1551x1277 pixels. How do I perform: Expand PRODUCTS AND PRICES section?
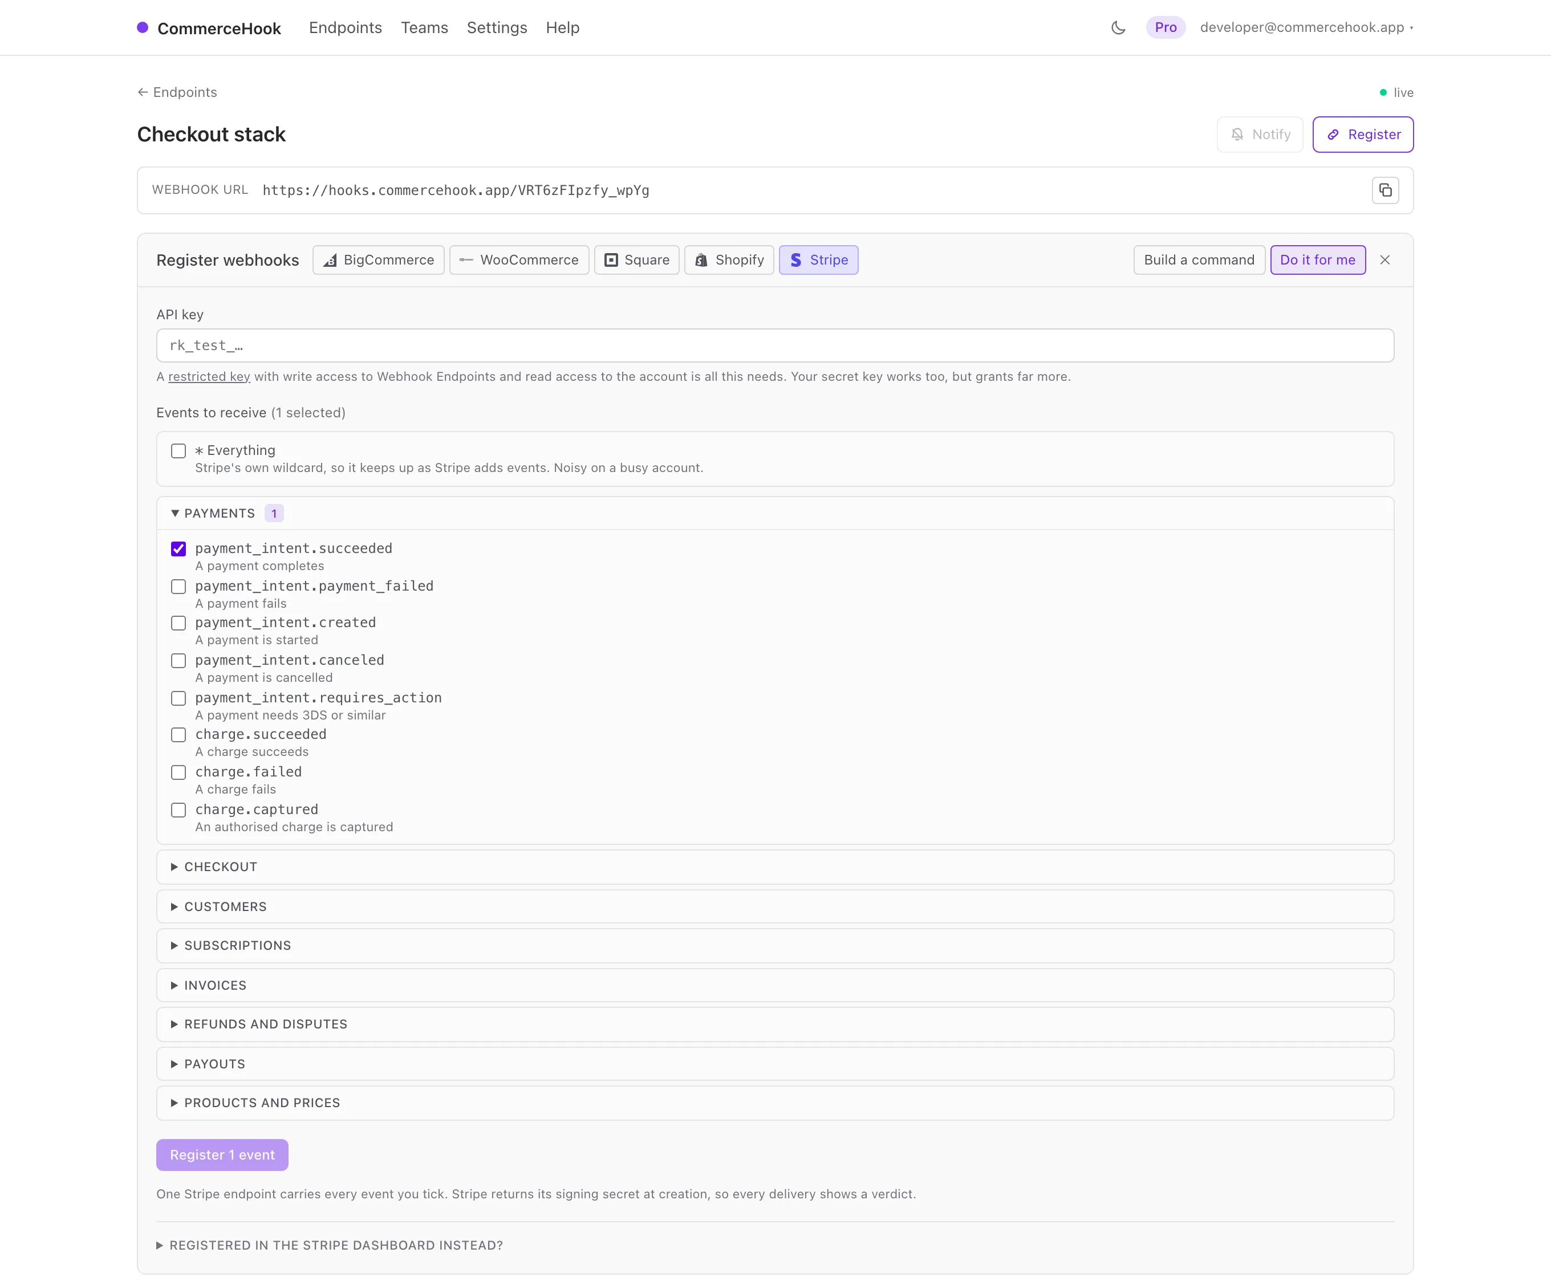point(775,1103)
